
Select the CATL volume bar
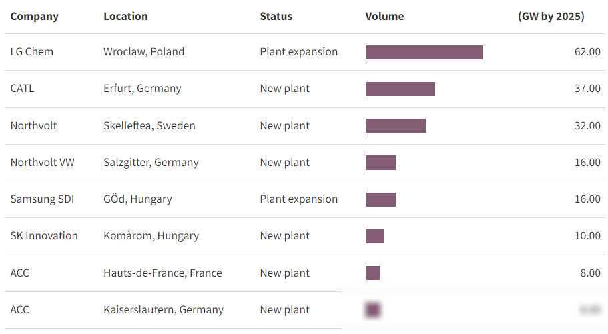pyautogui.click(x=400, y=89)
